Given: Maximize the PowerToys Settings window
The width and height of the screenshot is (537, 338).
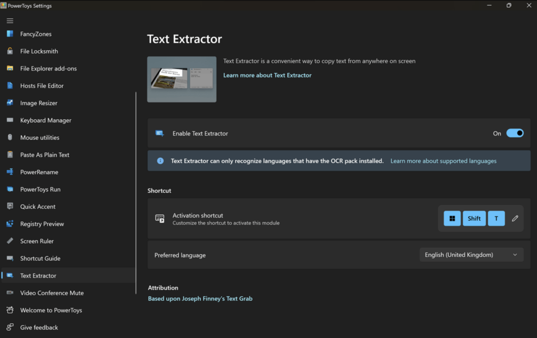Looking at the screenshot, I should tap(509, 5).
